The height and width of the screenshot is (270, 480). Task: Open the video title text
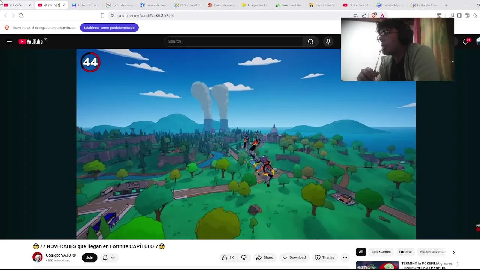pyautogui.click(x=99, y=246)
